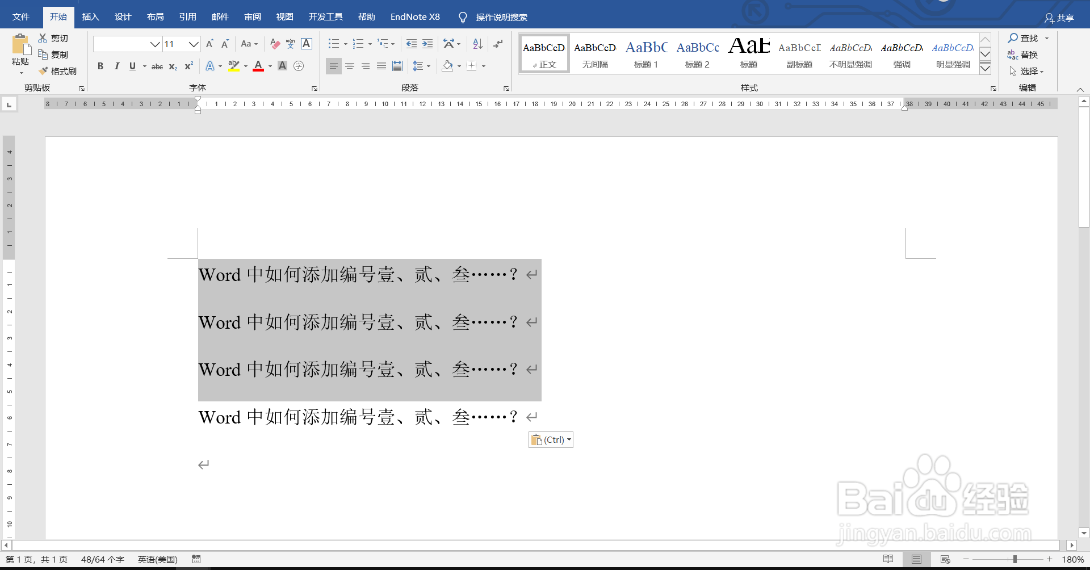Apply superscript formatting

pos(189,66)
